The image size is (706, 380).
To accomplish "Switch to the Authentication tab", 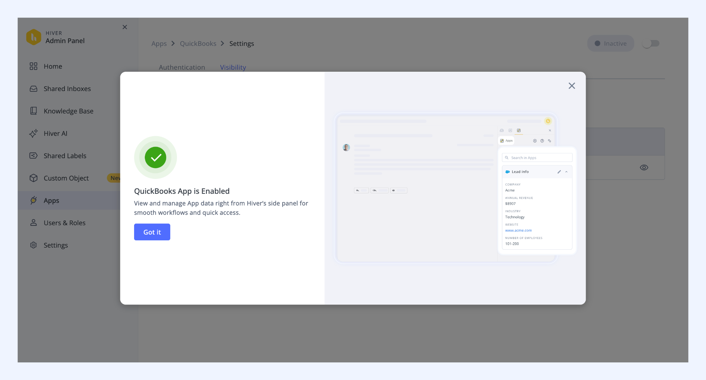I will (x=182, y=67).
